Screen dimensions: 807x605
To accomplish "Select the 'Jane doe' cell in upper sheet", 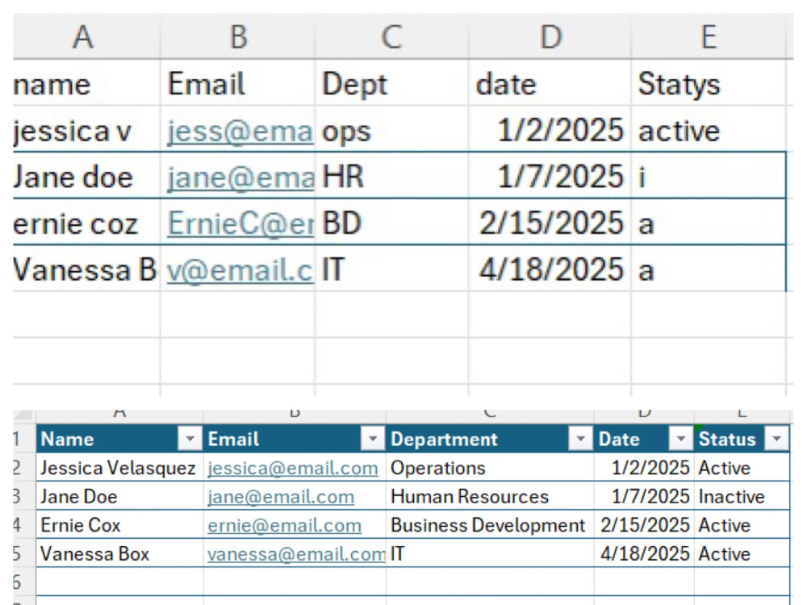I will tap(86, 177).
